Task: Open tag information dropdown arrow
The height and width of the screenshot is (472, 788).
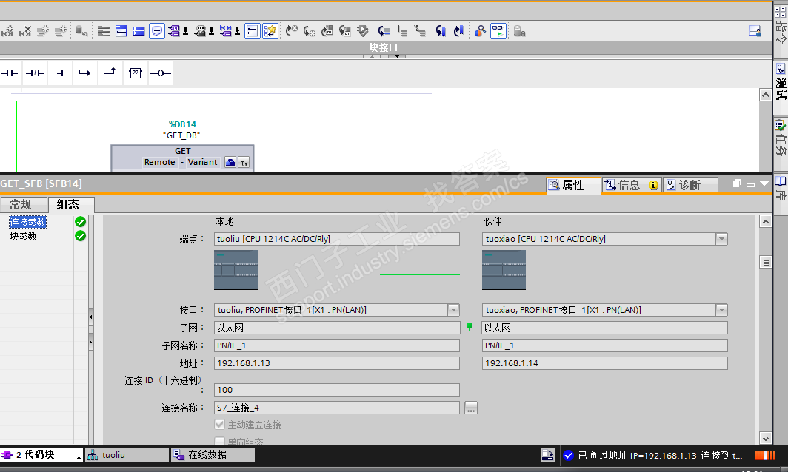Action: (212, 31)
